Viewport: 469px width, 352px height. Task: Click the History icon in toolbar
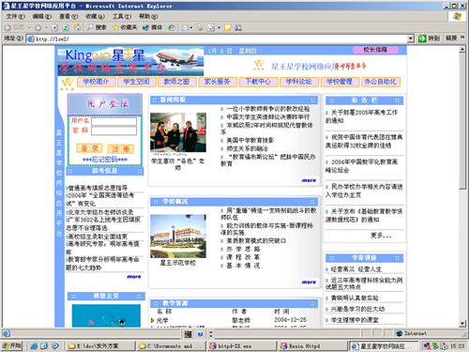[172, 27]
